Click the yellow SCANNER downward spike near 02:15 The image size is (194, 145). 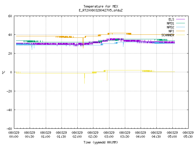tap(85, 79)
